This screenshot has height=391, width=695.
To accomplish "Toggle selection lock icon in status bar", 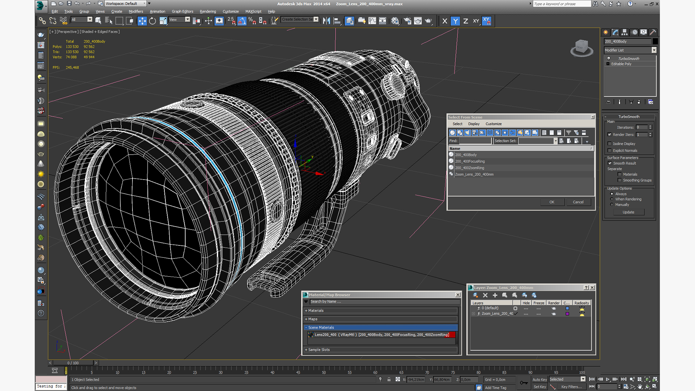I will [x=389, y=379].
